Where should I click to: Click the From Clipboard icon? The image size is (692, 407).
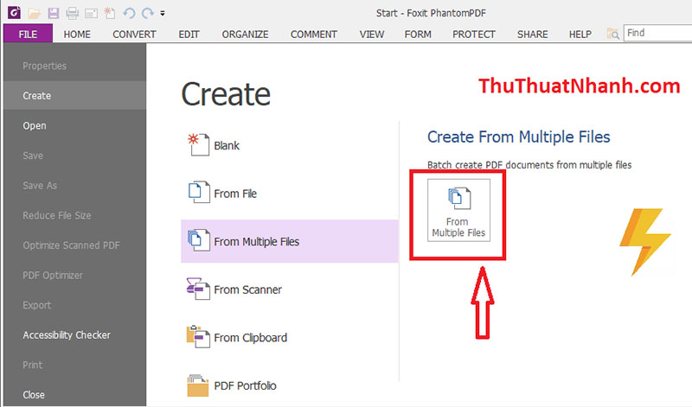point(198,336)
